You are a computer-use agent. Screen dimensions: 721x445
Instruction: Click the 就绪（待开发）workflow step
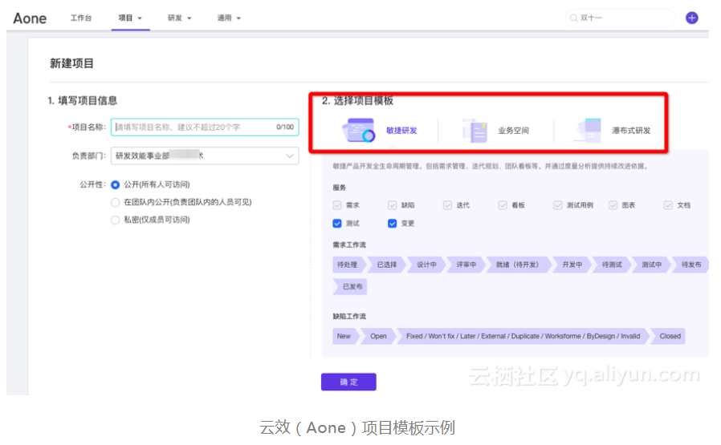coord(518,265)
